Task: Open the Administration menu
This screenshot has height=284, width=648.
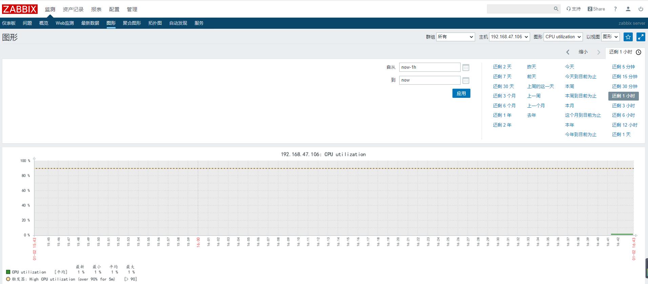Action: [132, 9]
